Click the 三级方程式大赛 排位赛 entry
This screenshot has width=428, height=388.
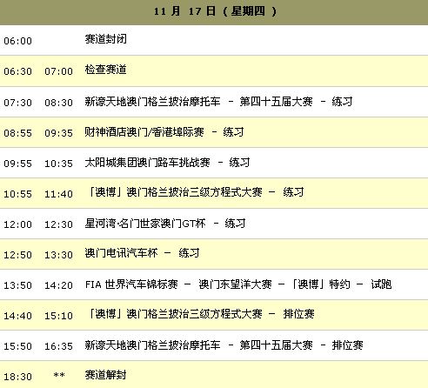click(201, 314)
